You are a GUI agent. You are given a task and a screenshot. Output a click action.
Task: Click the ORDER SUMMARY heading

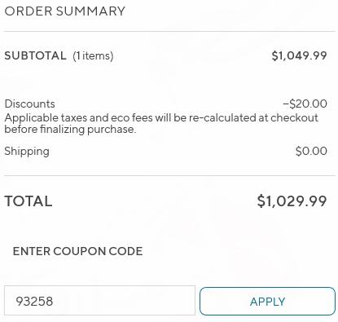tap(65, 11)
